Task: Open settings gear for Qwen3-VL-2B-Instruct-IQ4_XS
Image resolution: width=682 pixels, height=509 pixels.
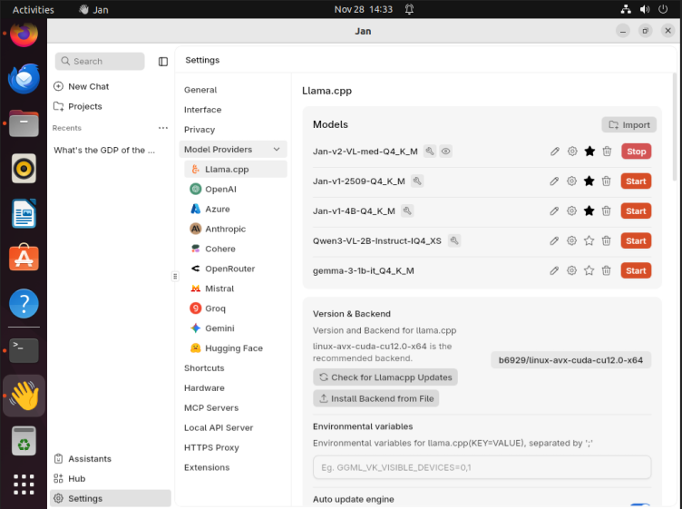Action: (571, 240)
